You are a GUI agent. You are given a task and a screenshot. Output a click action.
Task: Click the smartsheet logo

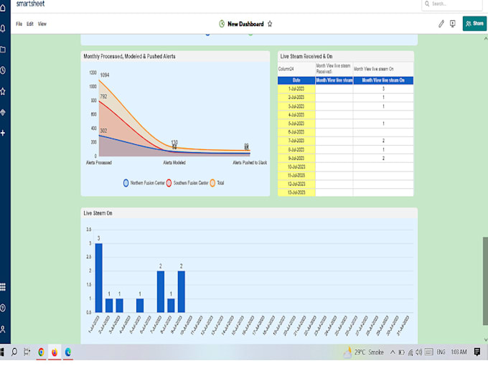(x=30, y=4)
